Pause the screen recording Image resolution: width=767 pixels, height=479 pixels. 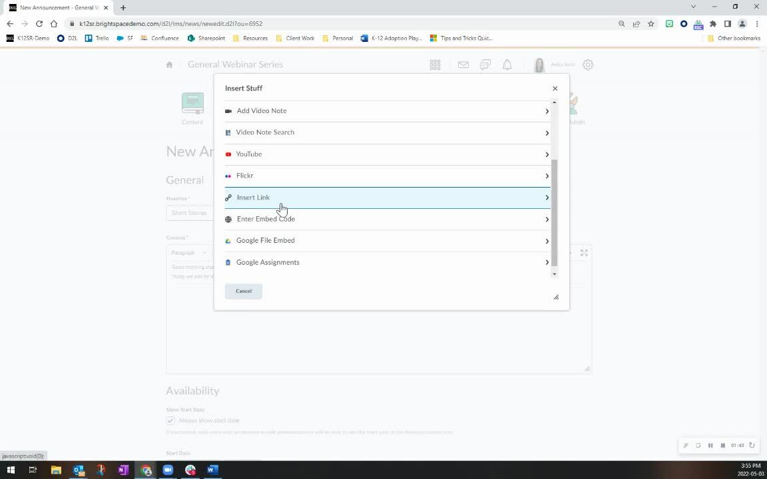tap(710, 445)
